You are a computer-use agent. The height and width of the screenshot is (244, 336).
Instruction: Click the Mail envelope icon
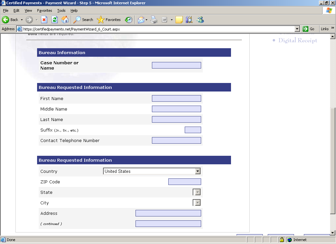(141, 20)
